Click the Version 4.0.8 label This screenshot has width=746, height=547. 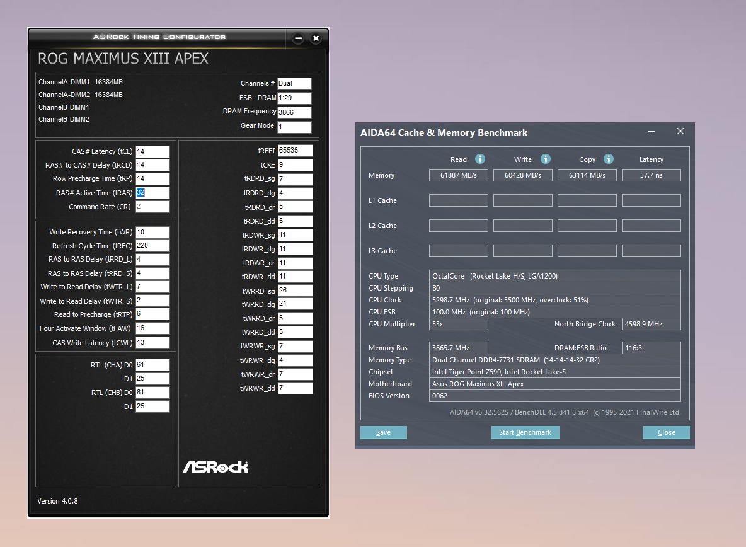click(x=57, y=501)
